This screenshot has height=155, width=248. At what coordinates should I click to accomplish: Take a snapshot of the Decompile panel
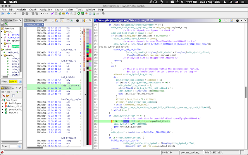pyautogui.click(x=238, y=21)
